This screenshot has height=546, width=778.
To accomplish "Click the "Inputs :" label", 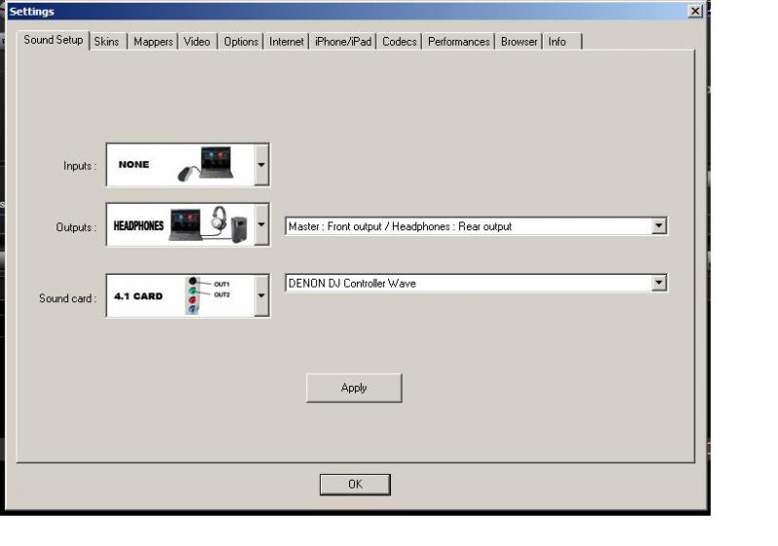I will pos(80,166).
